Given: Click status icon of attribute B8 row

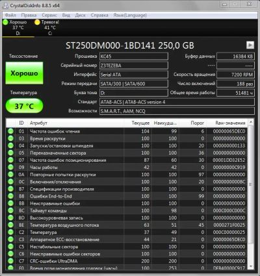Looking at the screenshot, I should 10,196.
